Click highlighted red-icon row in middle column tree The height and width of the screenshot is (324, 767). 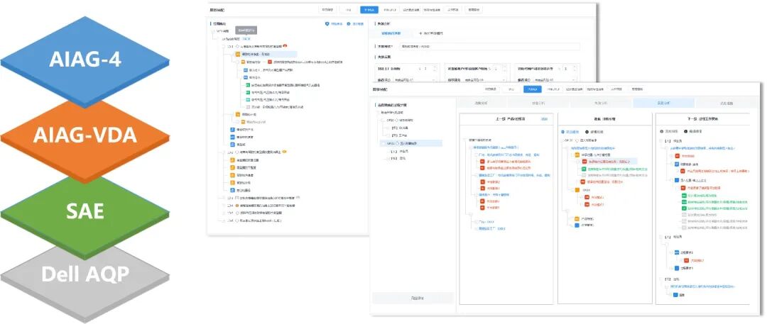coord(609,161)
